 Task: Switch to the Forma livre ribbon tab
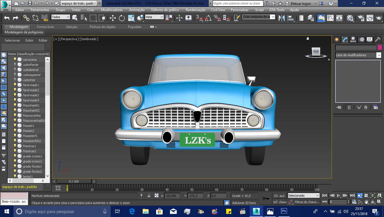pos(45,27)
